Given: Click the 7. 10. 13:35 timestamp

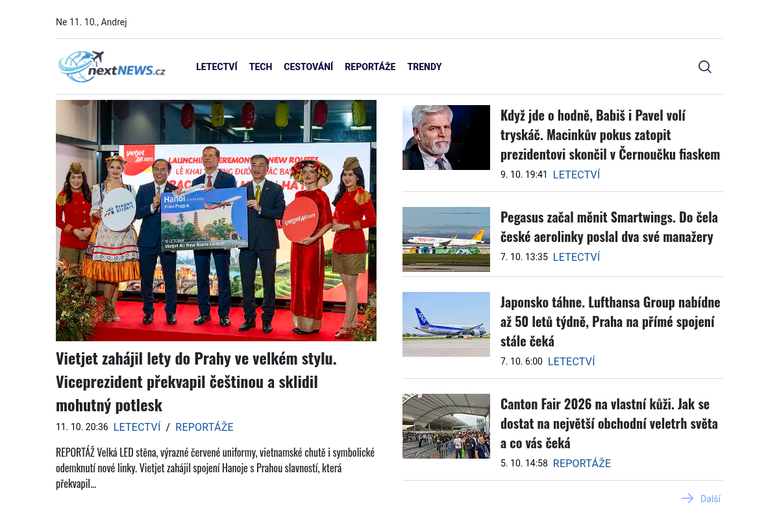Looking at the screenshot, I should [x=524, y=257].
